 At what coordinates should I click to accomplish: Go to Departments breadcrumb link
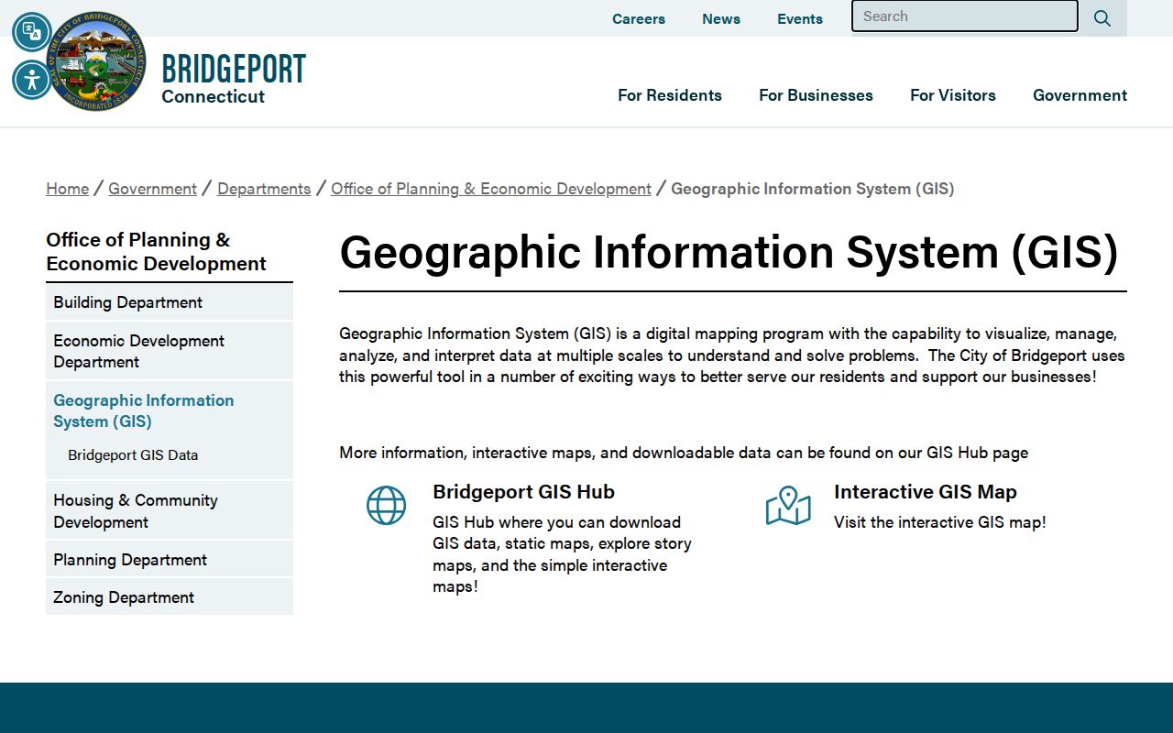click(264, 189)
